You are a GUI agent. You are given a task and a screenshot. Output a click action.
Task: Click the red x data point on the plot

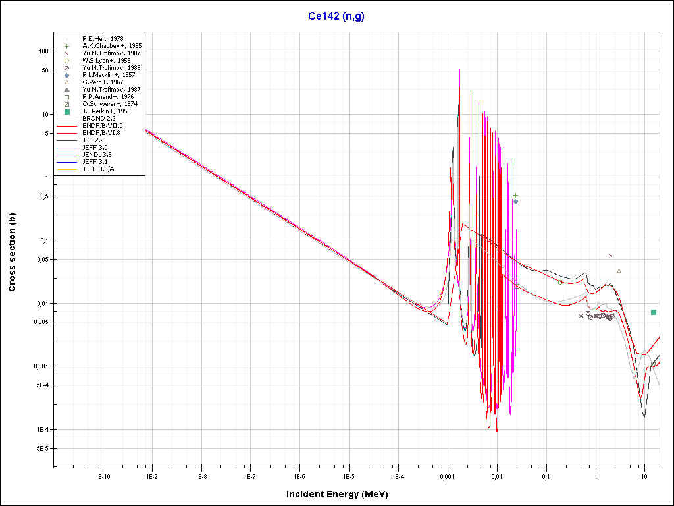611,255
